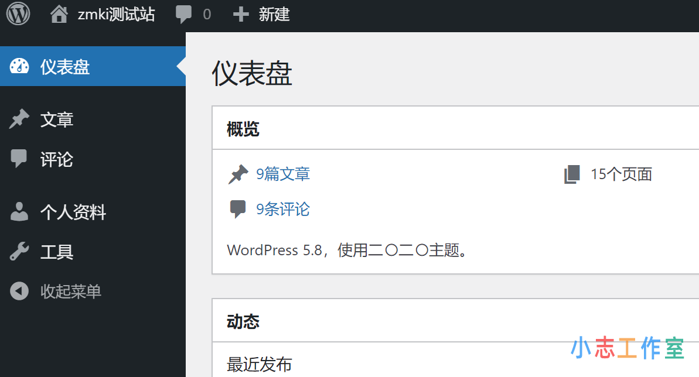Select 仪表盘 in the sidebar menu
The width and height of the screenshot is (699, 377).
pyautogui.click(x=65, y=66)
